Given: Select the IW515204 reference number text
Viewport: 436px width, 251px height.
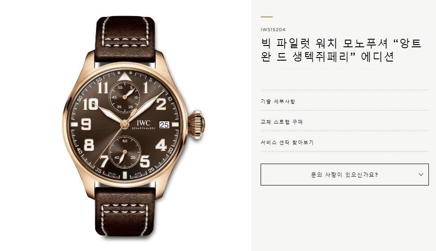Looking at the screenshot, I should point(273,30).
